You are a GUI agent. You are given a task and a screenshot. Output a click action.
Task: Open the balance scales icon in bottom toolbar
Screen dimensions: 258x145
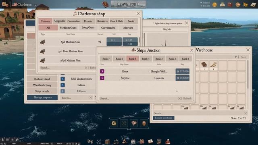point(116,141)
